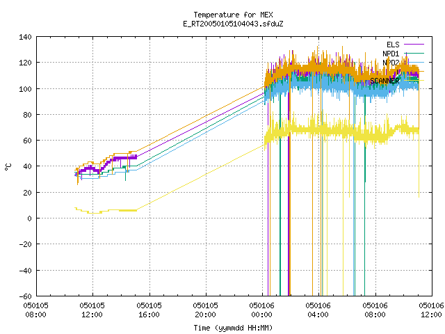Click the 'SCANNER' legend label
This screenshot has height=334, width=445.
385,81
